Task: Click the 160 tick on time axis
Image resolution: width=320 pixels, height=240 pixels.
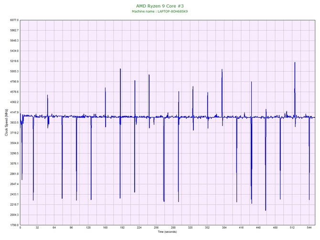Action: [x=105, y=228]
